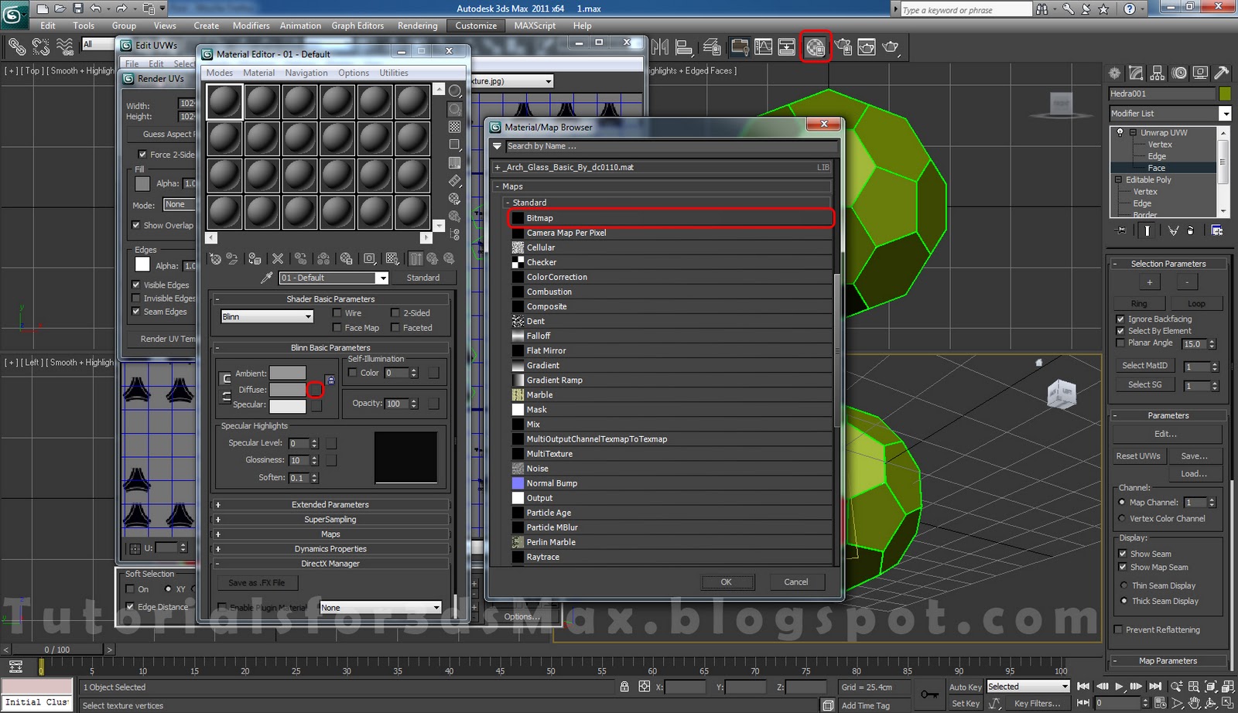Open the Utilities hammer panel tab

(1222, 73)
